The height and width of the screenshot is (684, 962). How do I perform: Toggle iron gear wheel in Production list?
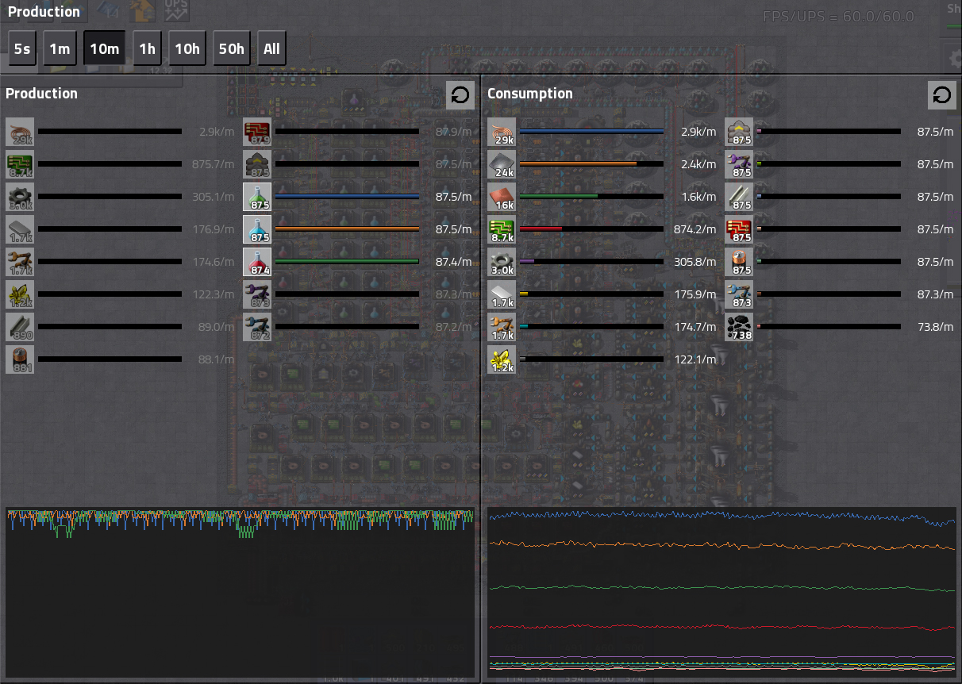pyautogui.click(x=20, y=197)
